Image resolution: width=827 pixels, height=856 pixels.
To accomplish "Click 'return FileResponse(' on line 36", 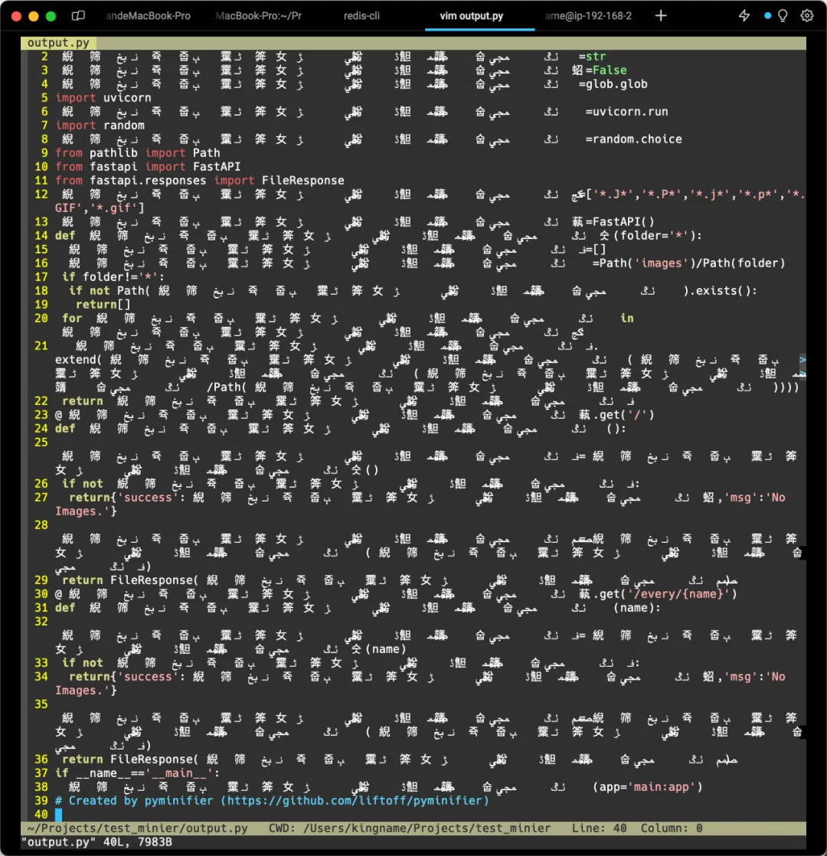I will (130, 759).
